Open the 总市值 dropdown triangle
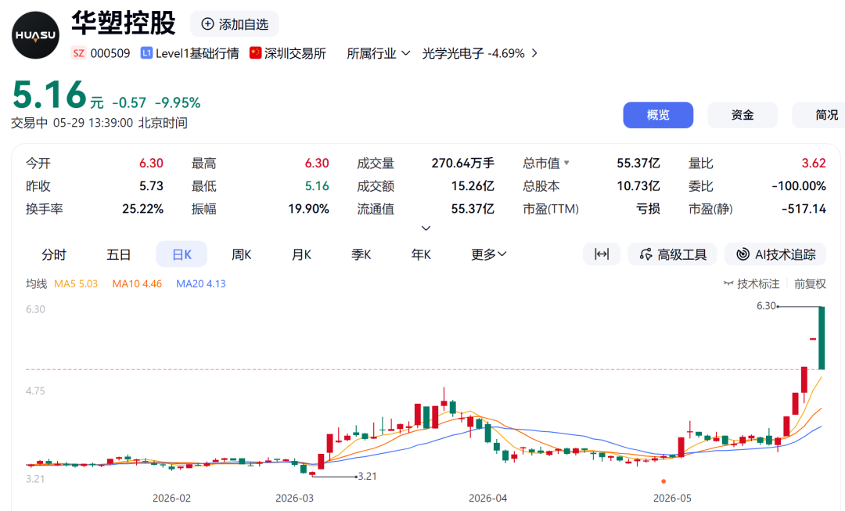845x511 pixels. tap(566, 163)
